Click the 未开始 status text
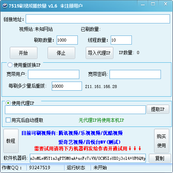Viewport: 173px width, 173px height. [100, 168]
